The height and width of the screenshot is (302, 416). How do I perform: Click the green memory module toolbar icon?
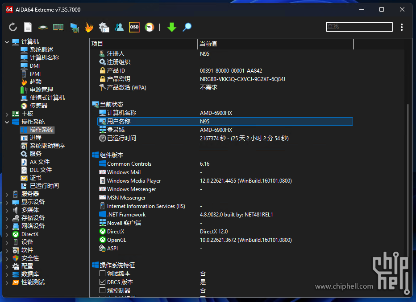pos(58,27)
